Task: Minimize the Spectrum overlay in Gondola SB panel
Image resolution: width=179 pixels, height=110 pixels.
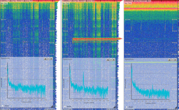Action: (111, 60)
